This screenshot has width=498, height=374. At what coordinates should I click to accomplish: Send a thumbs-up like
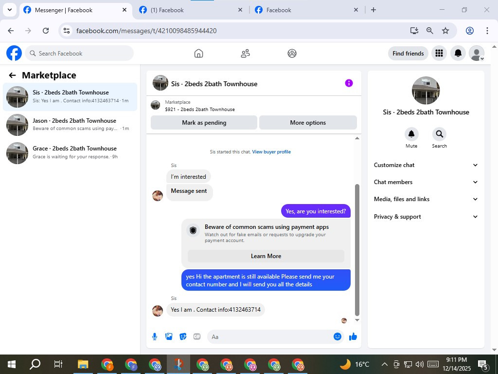click(x=353, y=337)
